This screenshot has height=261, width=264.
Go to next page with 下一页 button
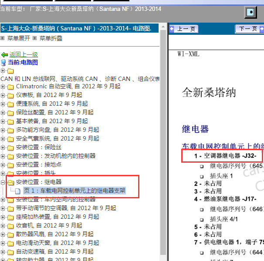(250, 29)
